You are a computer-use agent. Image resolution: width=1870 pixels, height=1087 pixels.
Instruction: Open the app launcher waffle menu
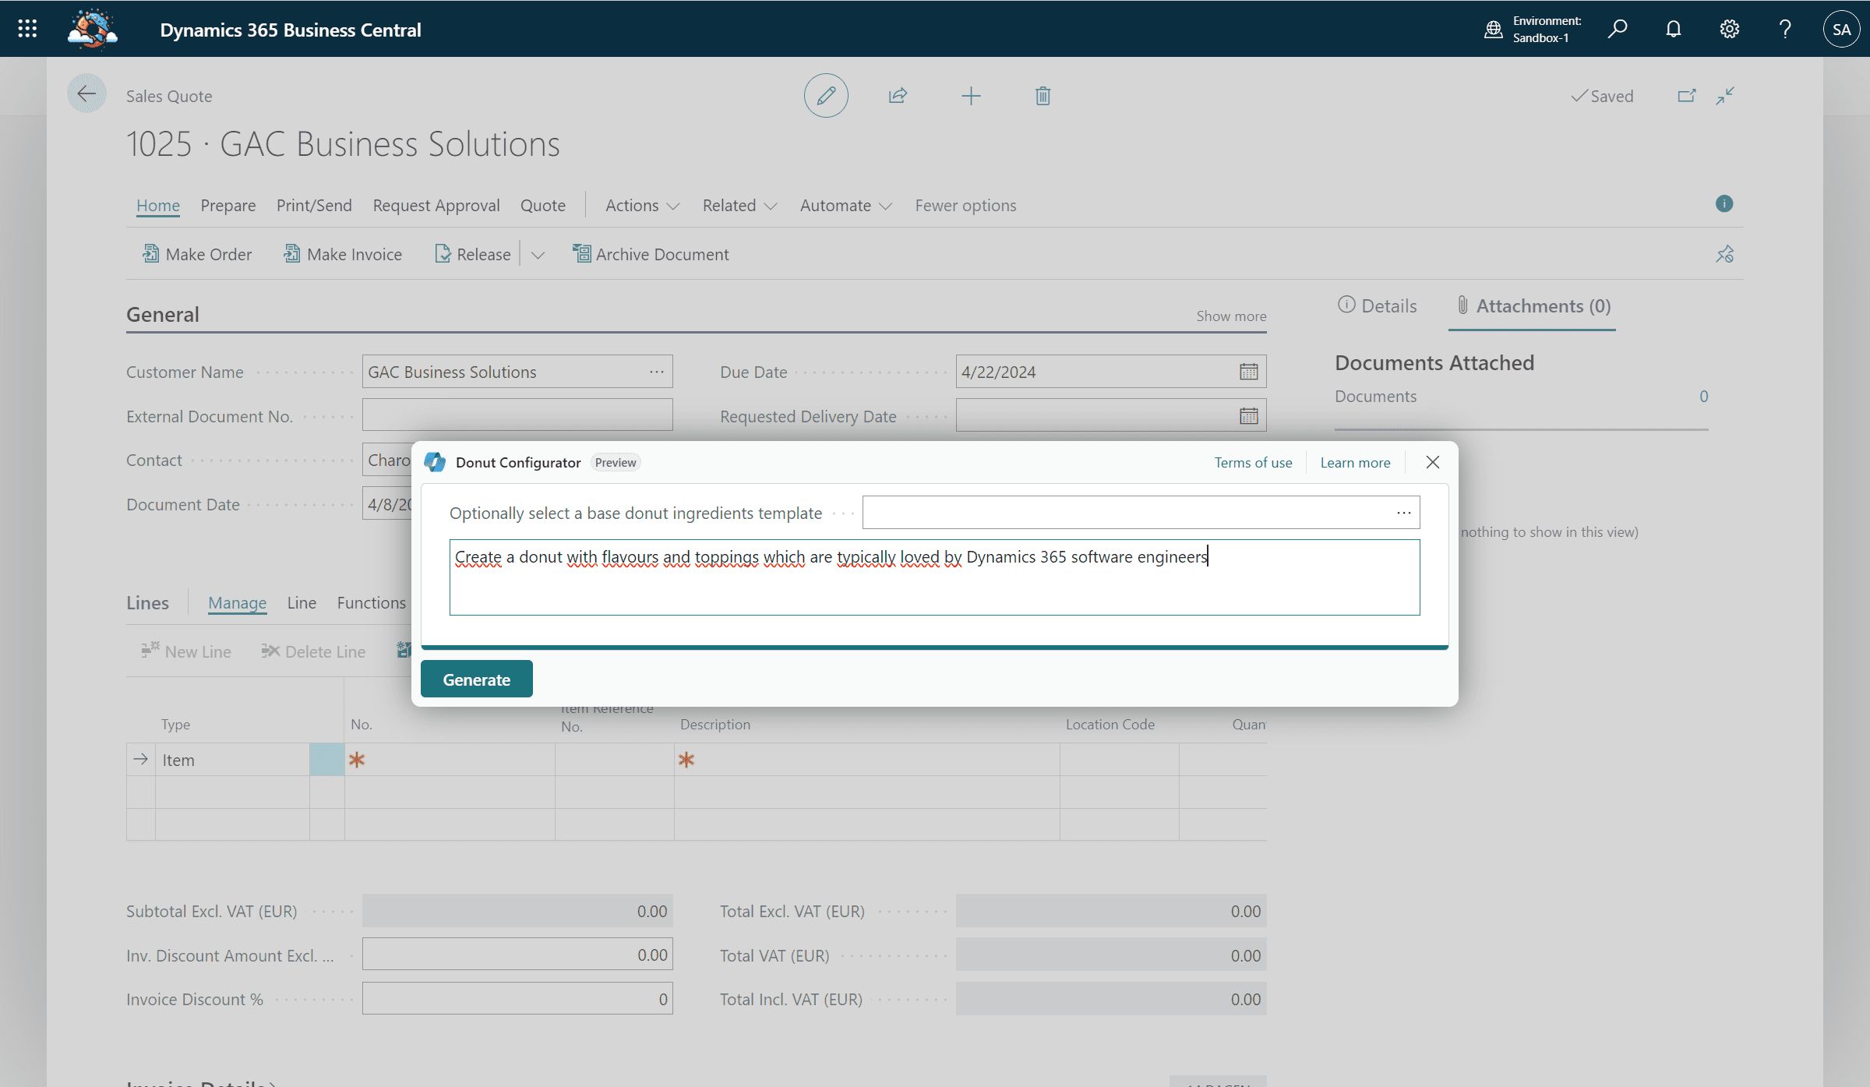pyautogui.click(x=27, y=29)
